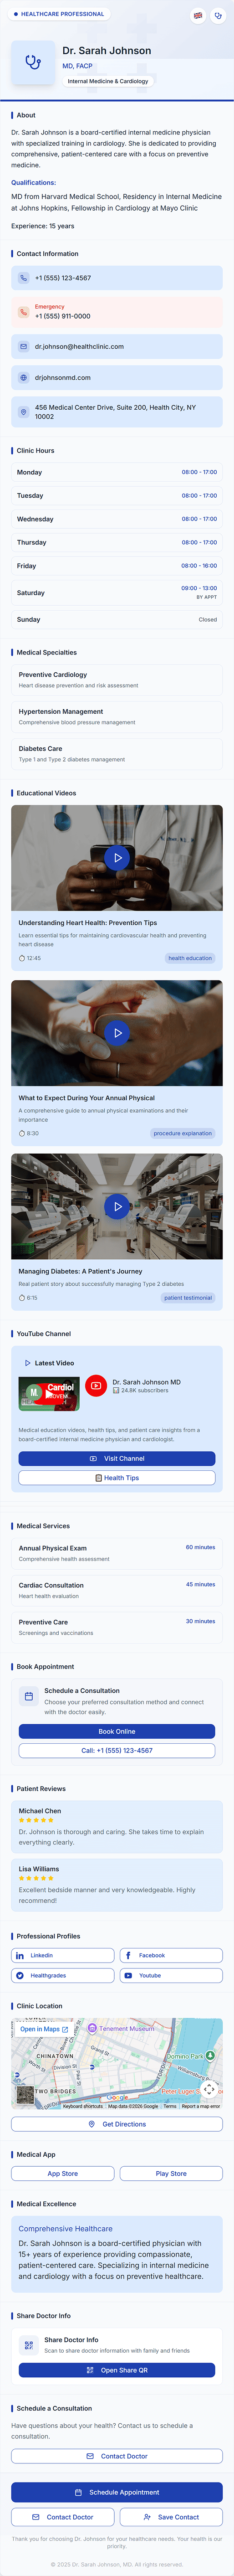Select the Sunday Closed hours row
234x2576 pixels.
[x=117, y=619]
